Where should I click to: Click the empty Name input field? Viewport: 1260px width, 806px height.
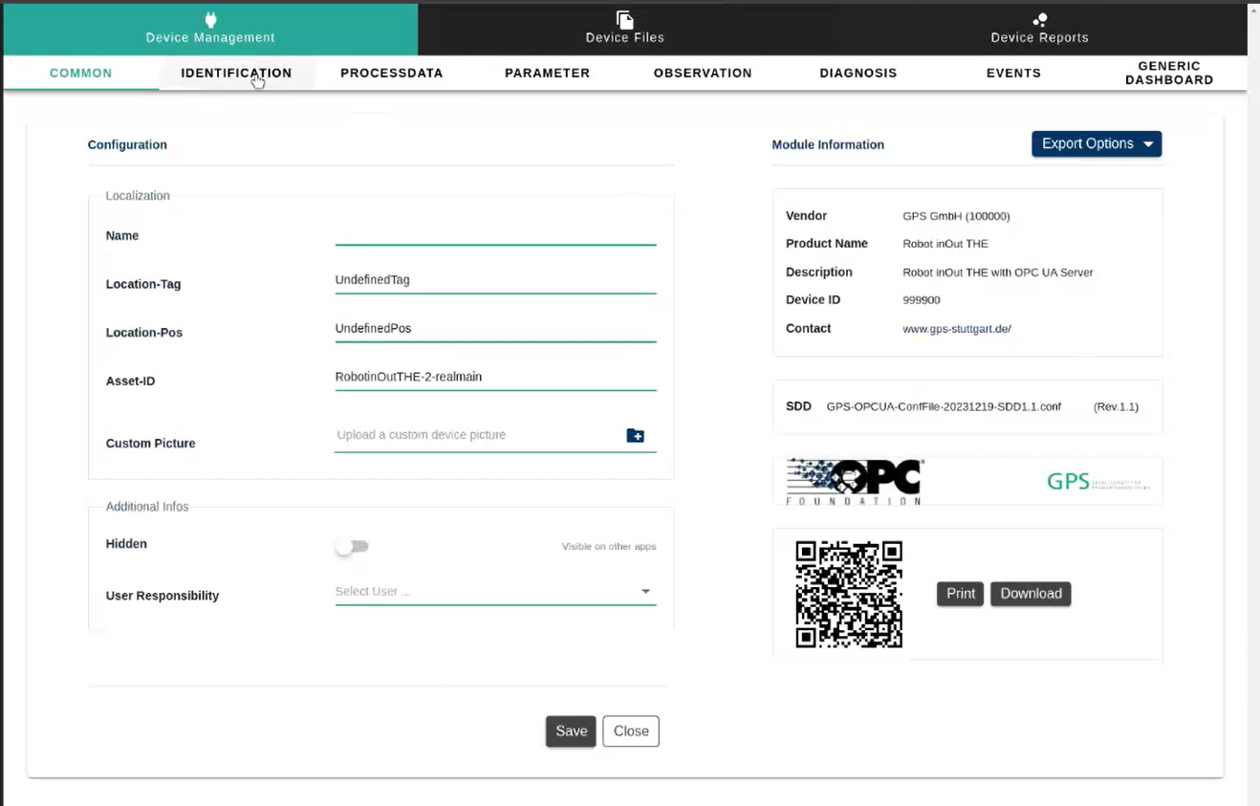pos(495,232)
